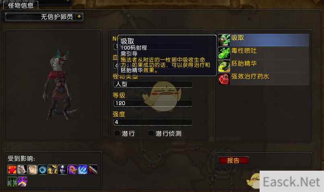Select the red 强效治疗药水 potion icon
Viewport: 324px width, 192px height.
click(224, 79)
